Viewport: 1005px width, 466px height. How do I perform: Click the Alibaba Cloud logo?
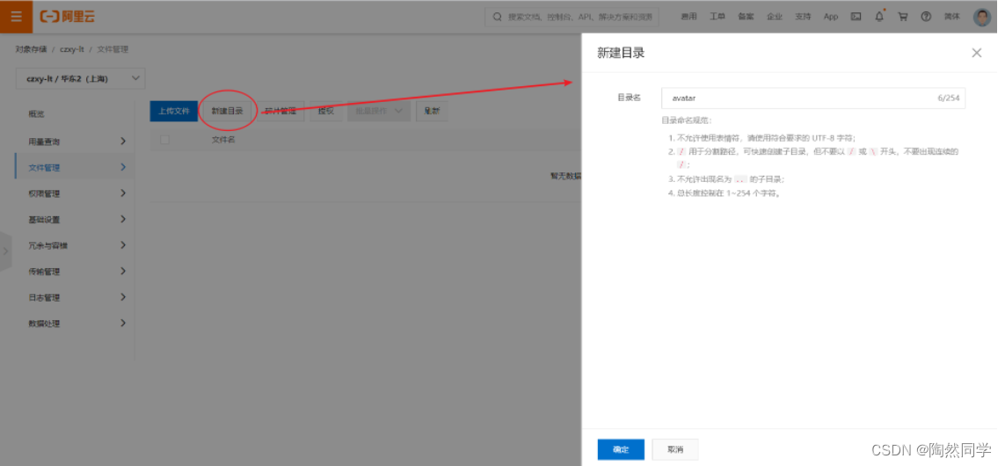tap(68, 17)
